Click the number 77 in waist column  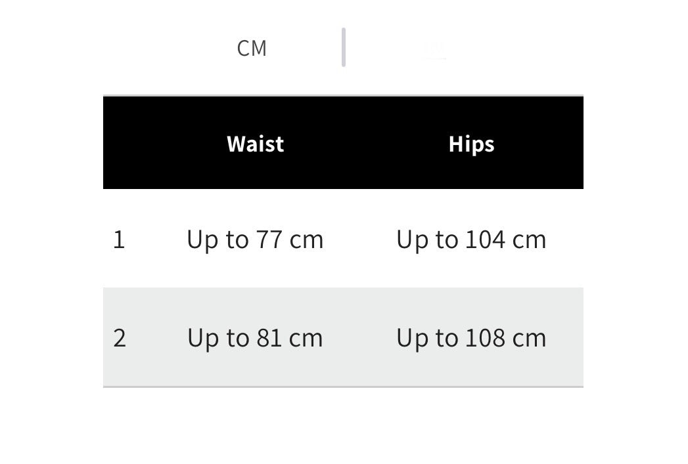pos(269,240)
